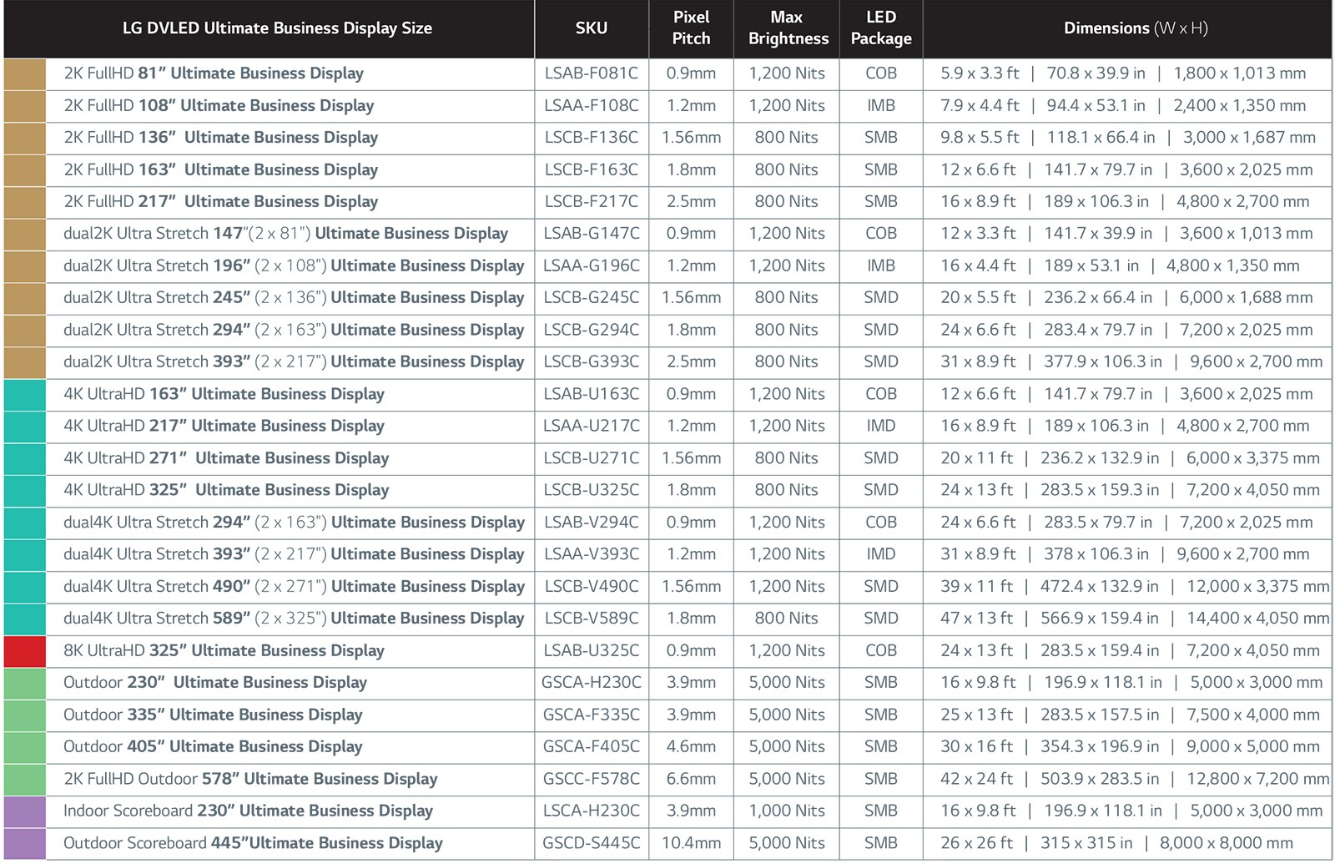Viewport: 1335px width, 864px height.
Task: Click SKU cell GSCD-S445C
Action: [592, 844]
